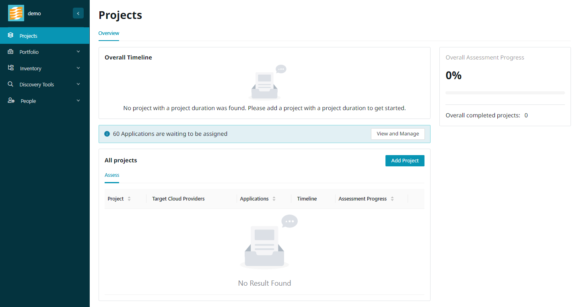Sort the table by Applications column
Image resolution: width=579 pixels, height=307 pixels.
click(274, 199)
